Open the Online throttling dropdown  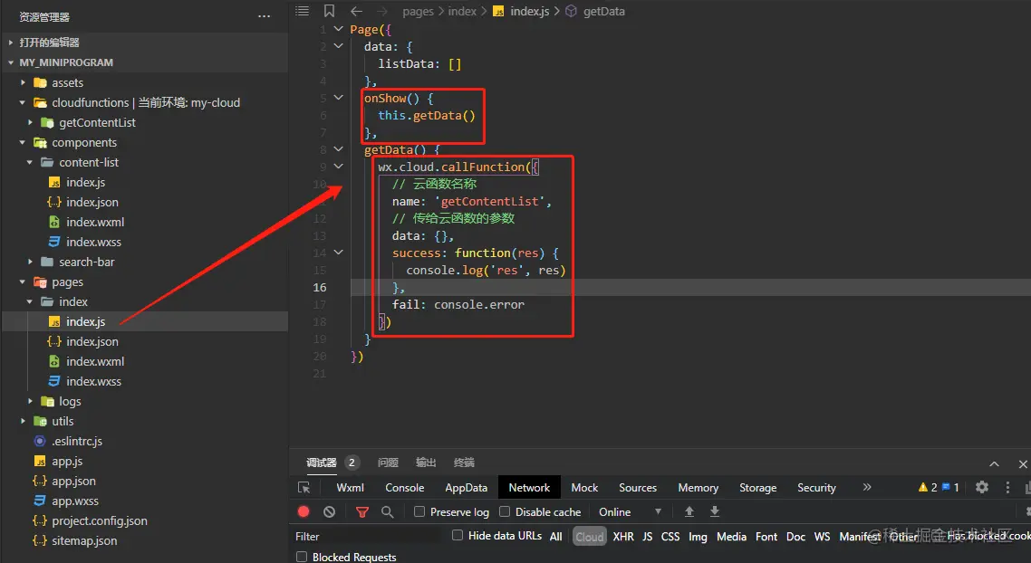[630, 511]
